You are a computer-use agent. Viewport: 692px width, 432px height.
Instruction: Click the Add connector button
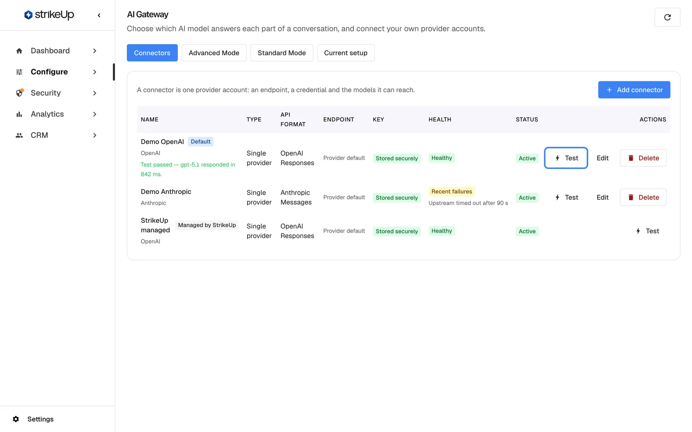click(x=634, y=89)
